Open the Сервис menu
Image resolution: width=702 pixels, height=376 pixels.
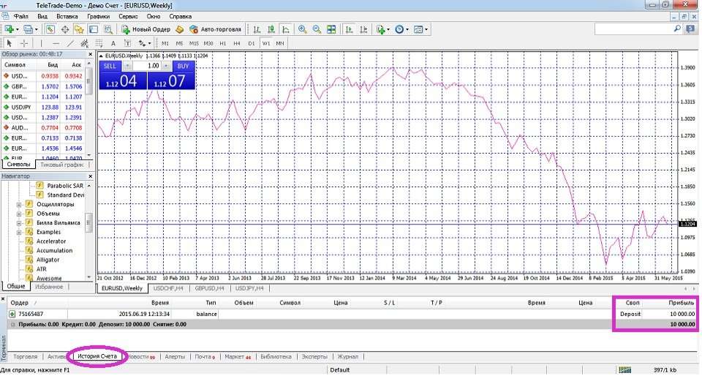point(128,16)
